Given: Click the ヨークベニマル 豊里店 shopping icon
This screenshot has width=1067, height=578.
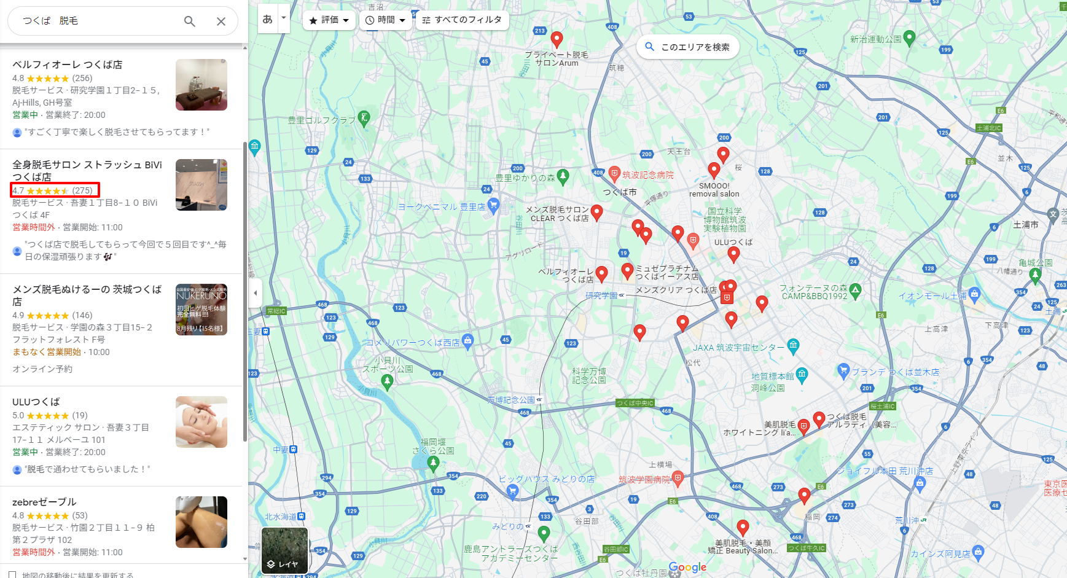Looking at the screenshot, I should (x=493, y=205).
